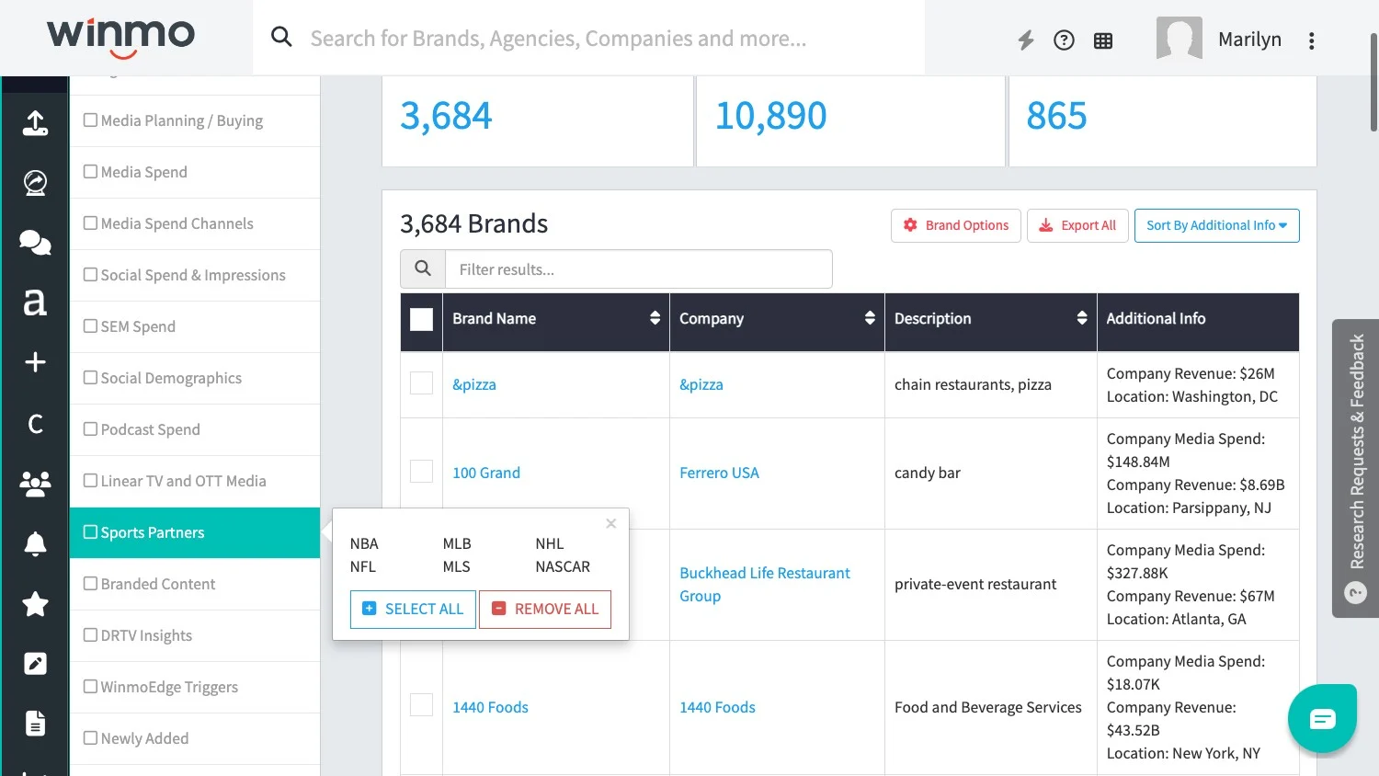Choose MLS in Sports Partners popup

(456, 566)
